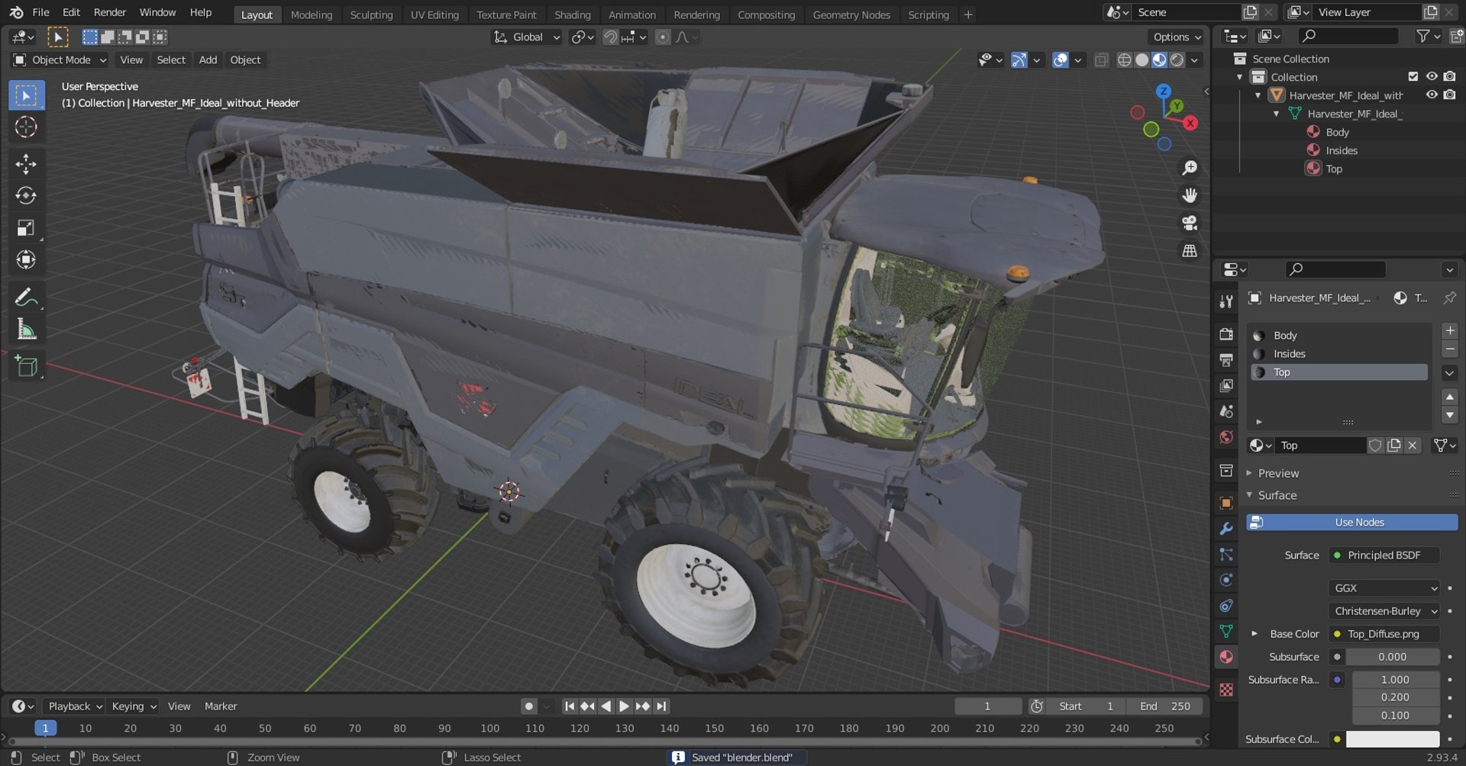The image size is (1466, 766).
Task: Click the Subsurface value slider
Action: pos(1392,656)
